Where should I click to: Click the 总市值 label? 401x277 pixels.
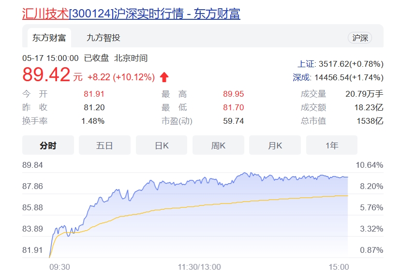click(x=313, y=121)
